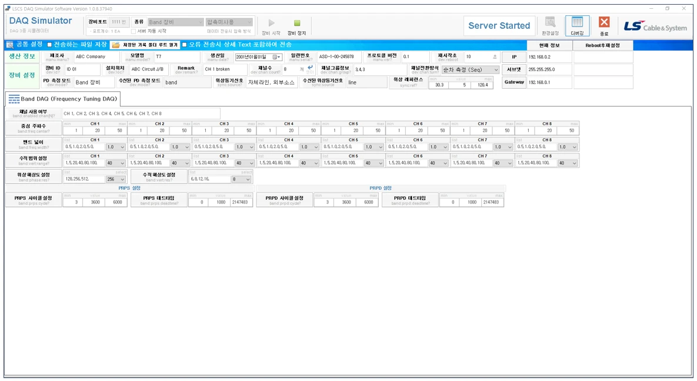697x381 pixels.
Task: Click the 설치위치 ABC Circuit J/B field
Action: coord(148,69)
